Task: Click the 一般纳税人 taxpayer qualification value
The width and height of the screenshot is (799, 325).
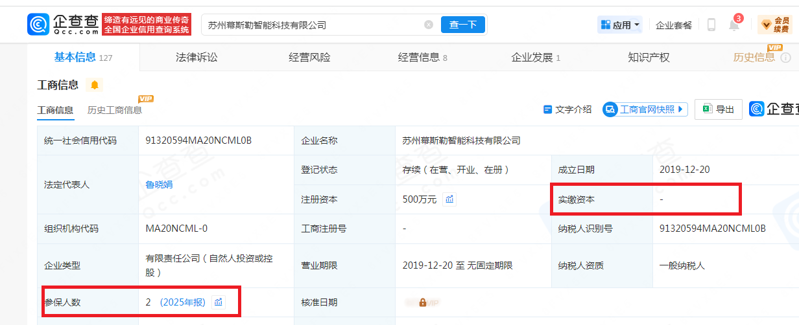Action: [682, 265]
